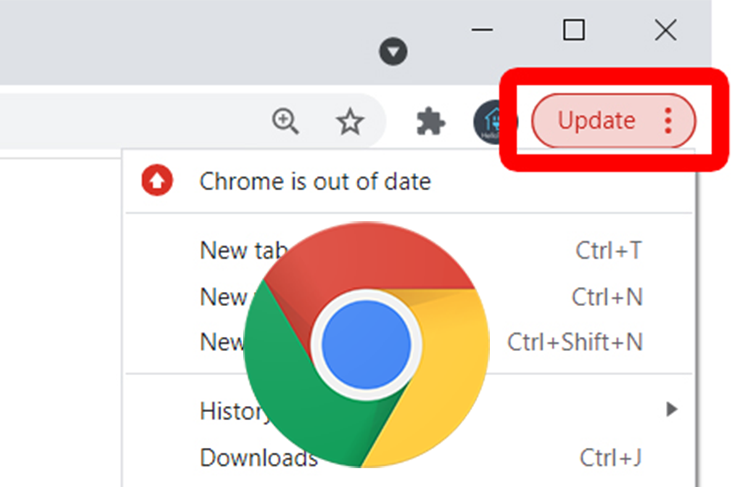Click the dark circular down-arrow button
The image size is (731, 487).
tap(393, 51)
